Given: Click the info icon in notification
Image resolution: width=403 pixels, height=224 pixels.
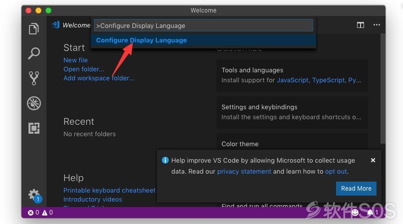Looking at the screenshot, I should pos(165,160).
